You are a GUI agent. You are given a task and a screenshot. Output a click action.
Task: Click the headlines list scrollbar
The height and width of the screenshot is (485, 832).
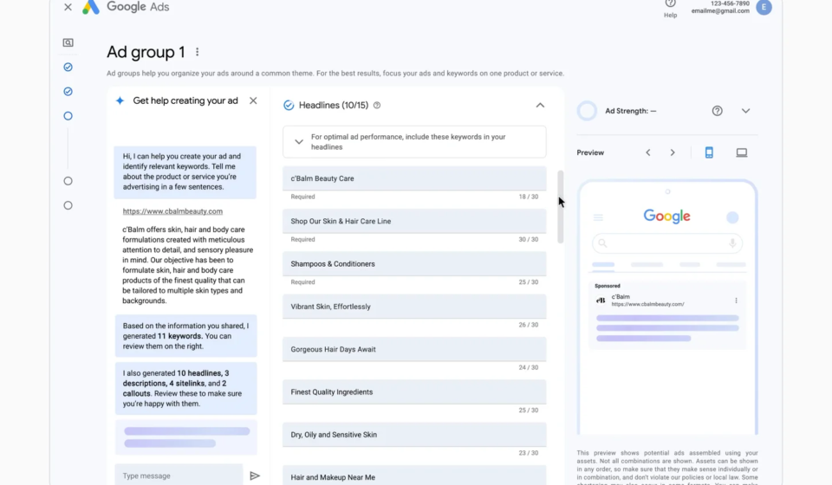pos(561,207)
